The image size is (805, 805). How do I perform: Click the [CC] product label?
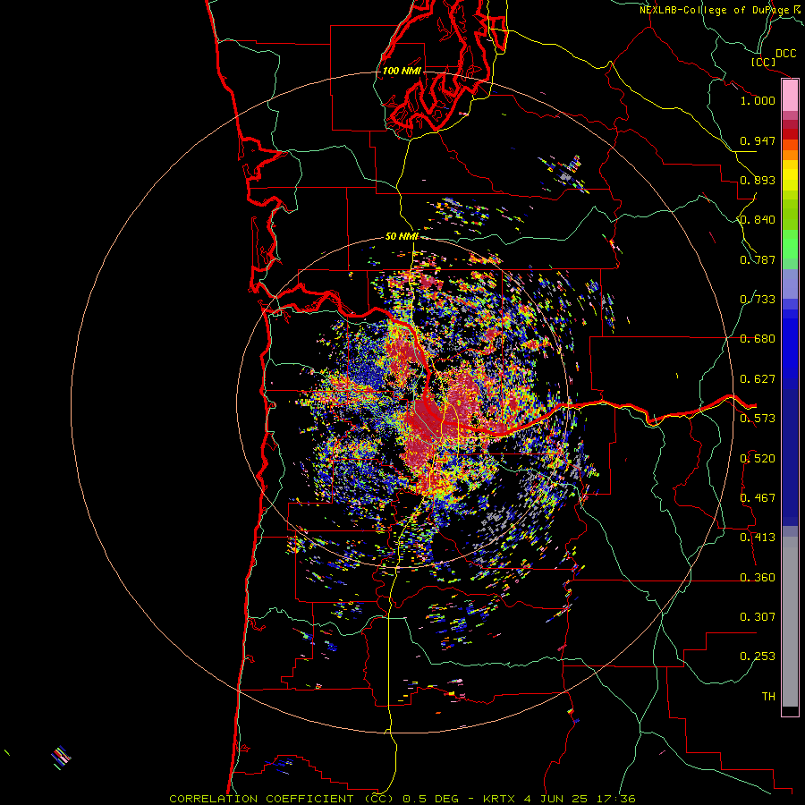pos(763,62)
